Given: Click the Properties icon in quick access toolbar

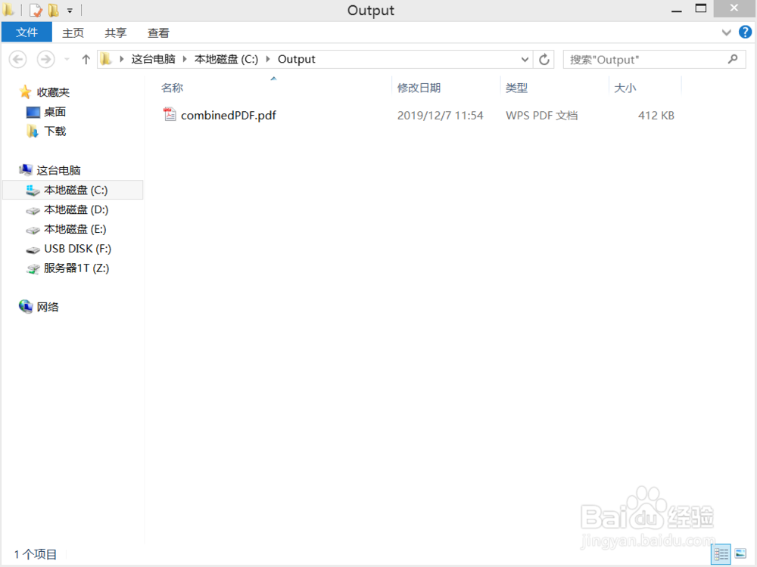Looking at the screenshot, I should [34, 11].
